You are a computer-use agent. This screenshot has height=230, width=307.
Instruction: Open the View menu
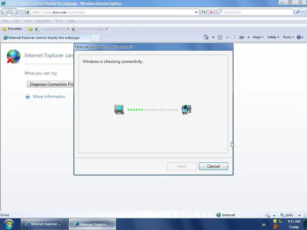point(28,21)
